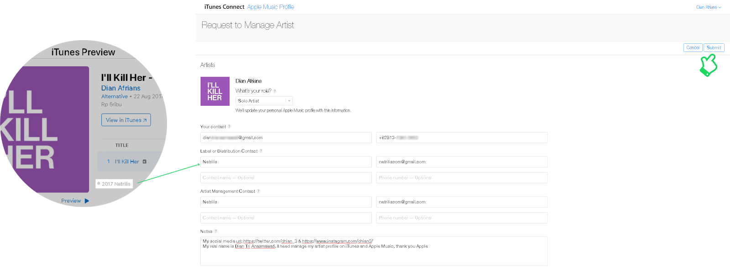This screenshot has height=269, width=730.
Task: Click the +62813 phone number field
Action: coord(462,138)
